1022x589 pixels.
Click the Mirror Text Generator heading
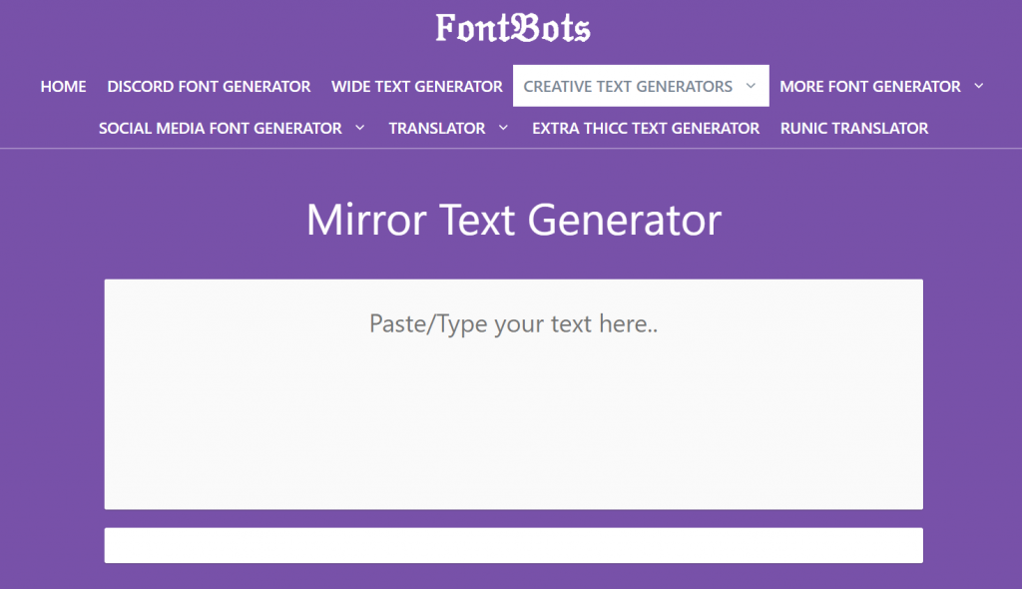pyautogui.click(x=513, y=221)
